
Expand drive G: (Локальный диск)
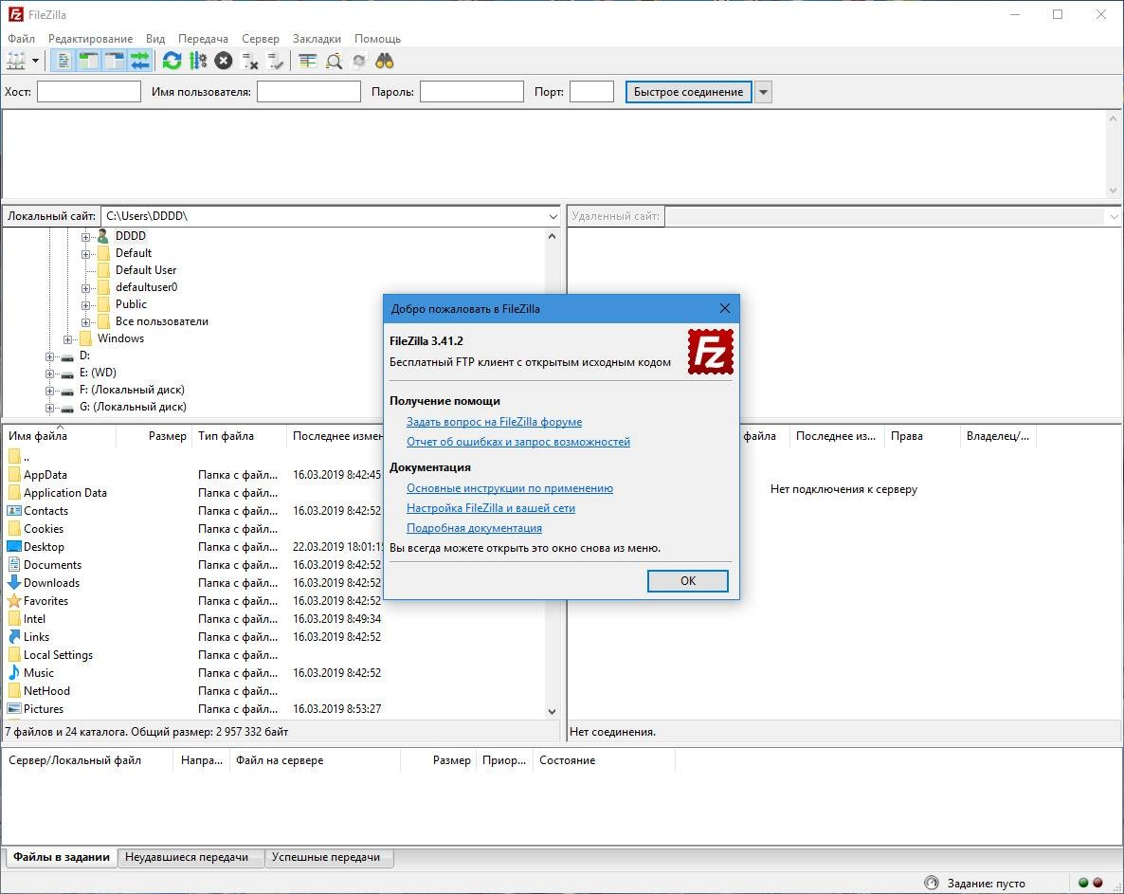pyautogui.click(x=49, y=408)
